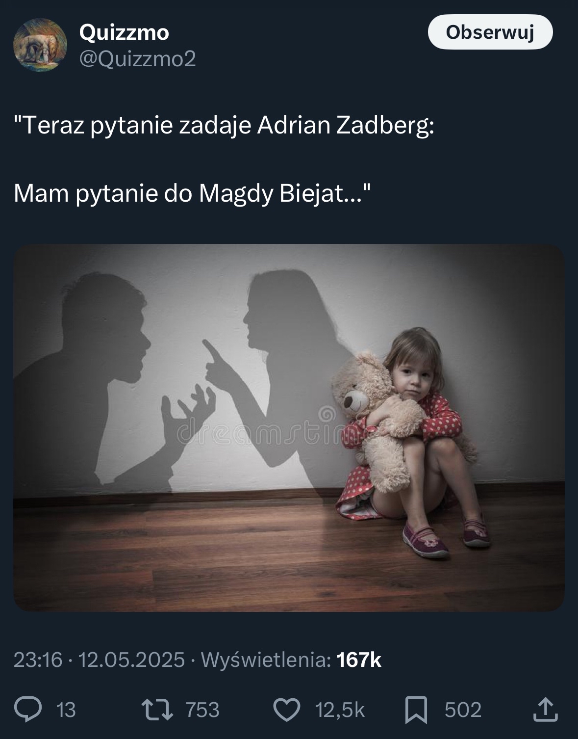Click the 753 reposts count
Screen dimensions: 578x739
point(202,710)
